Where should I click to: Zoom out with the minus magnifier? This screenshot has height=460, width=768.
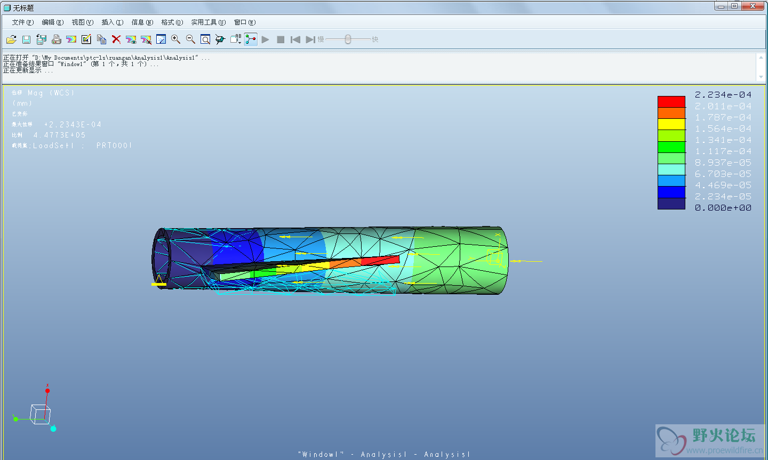(x=190, y=39)
